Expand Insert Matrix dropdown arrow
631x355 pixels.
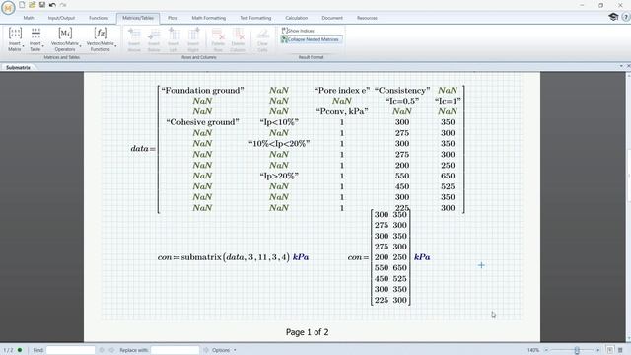[23, 46]
